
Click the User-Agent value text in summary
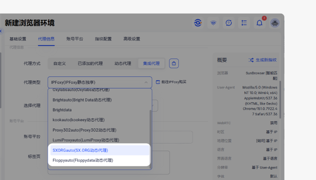(x=260, y=101)
